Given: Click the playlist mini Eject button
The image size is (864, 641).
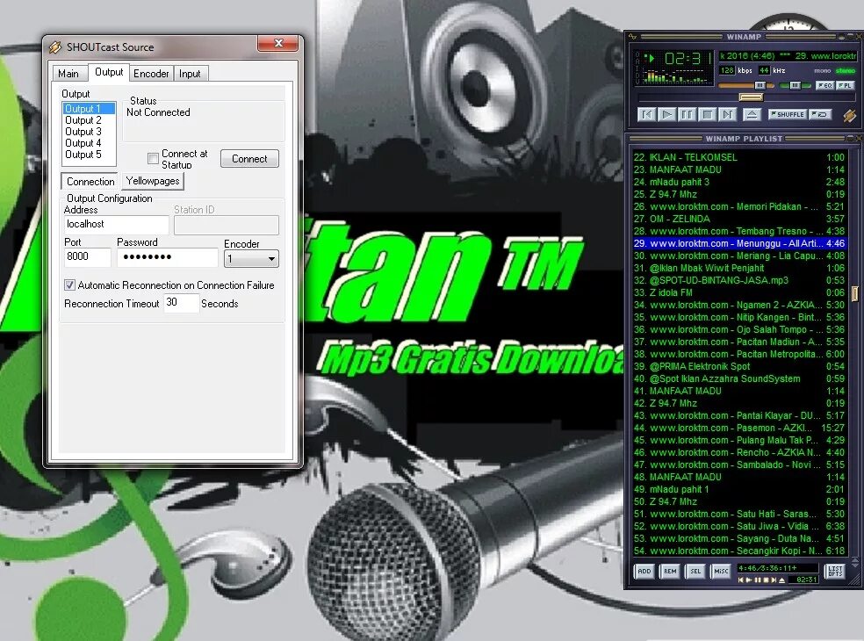Looking at the screenshot, I should tap(781, 580).
